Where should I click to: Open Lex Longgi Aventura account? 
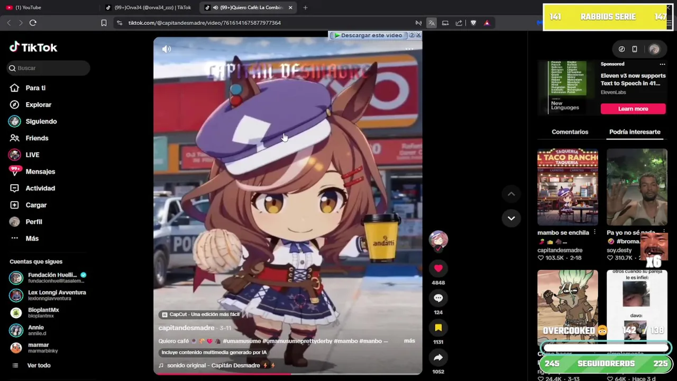48,295
